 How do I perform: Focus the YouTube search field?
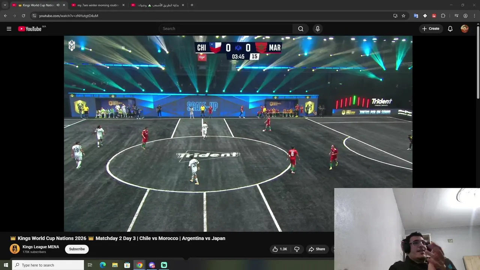pos(226,28)
